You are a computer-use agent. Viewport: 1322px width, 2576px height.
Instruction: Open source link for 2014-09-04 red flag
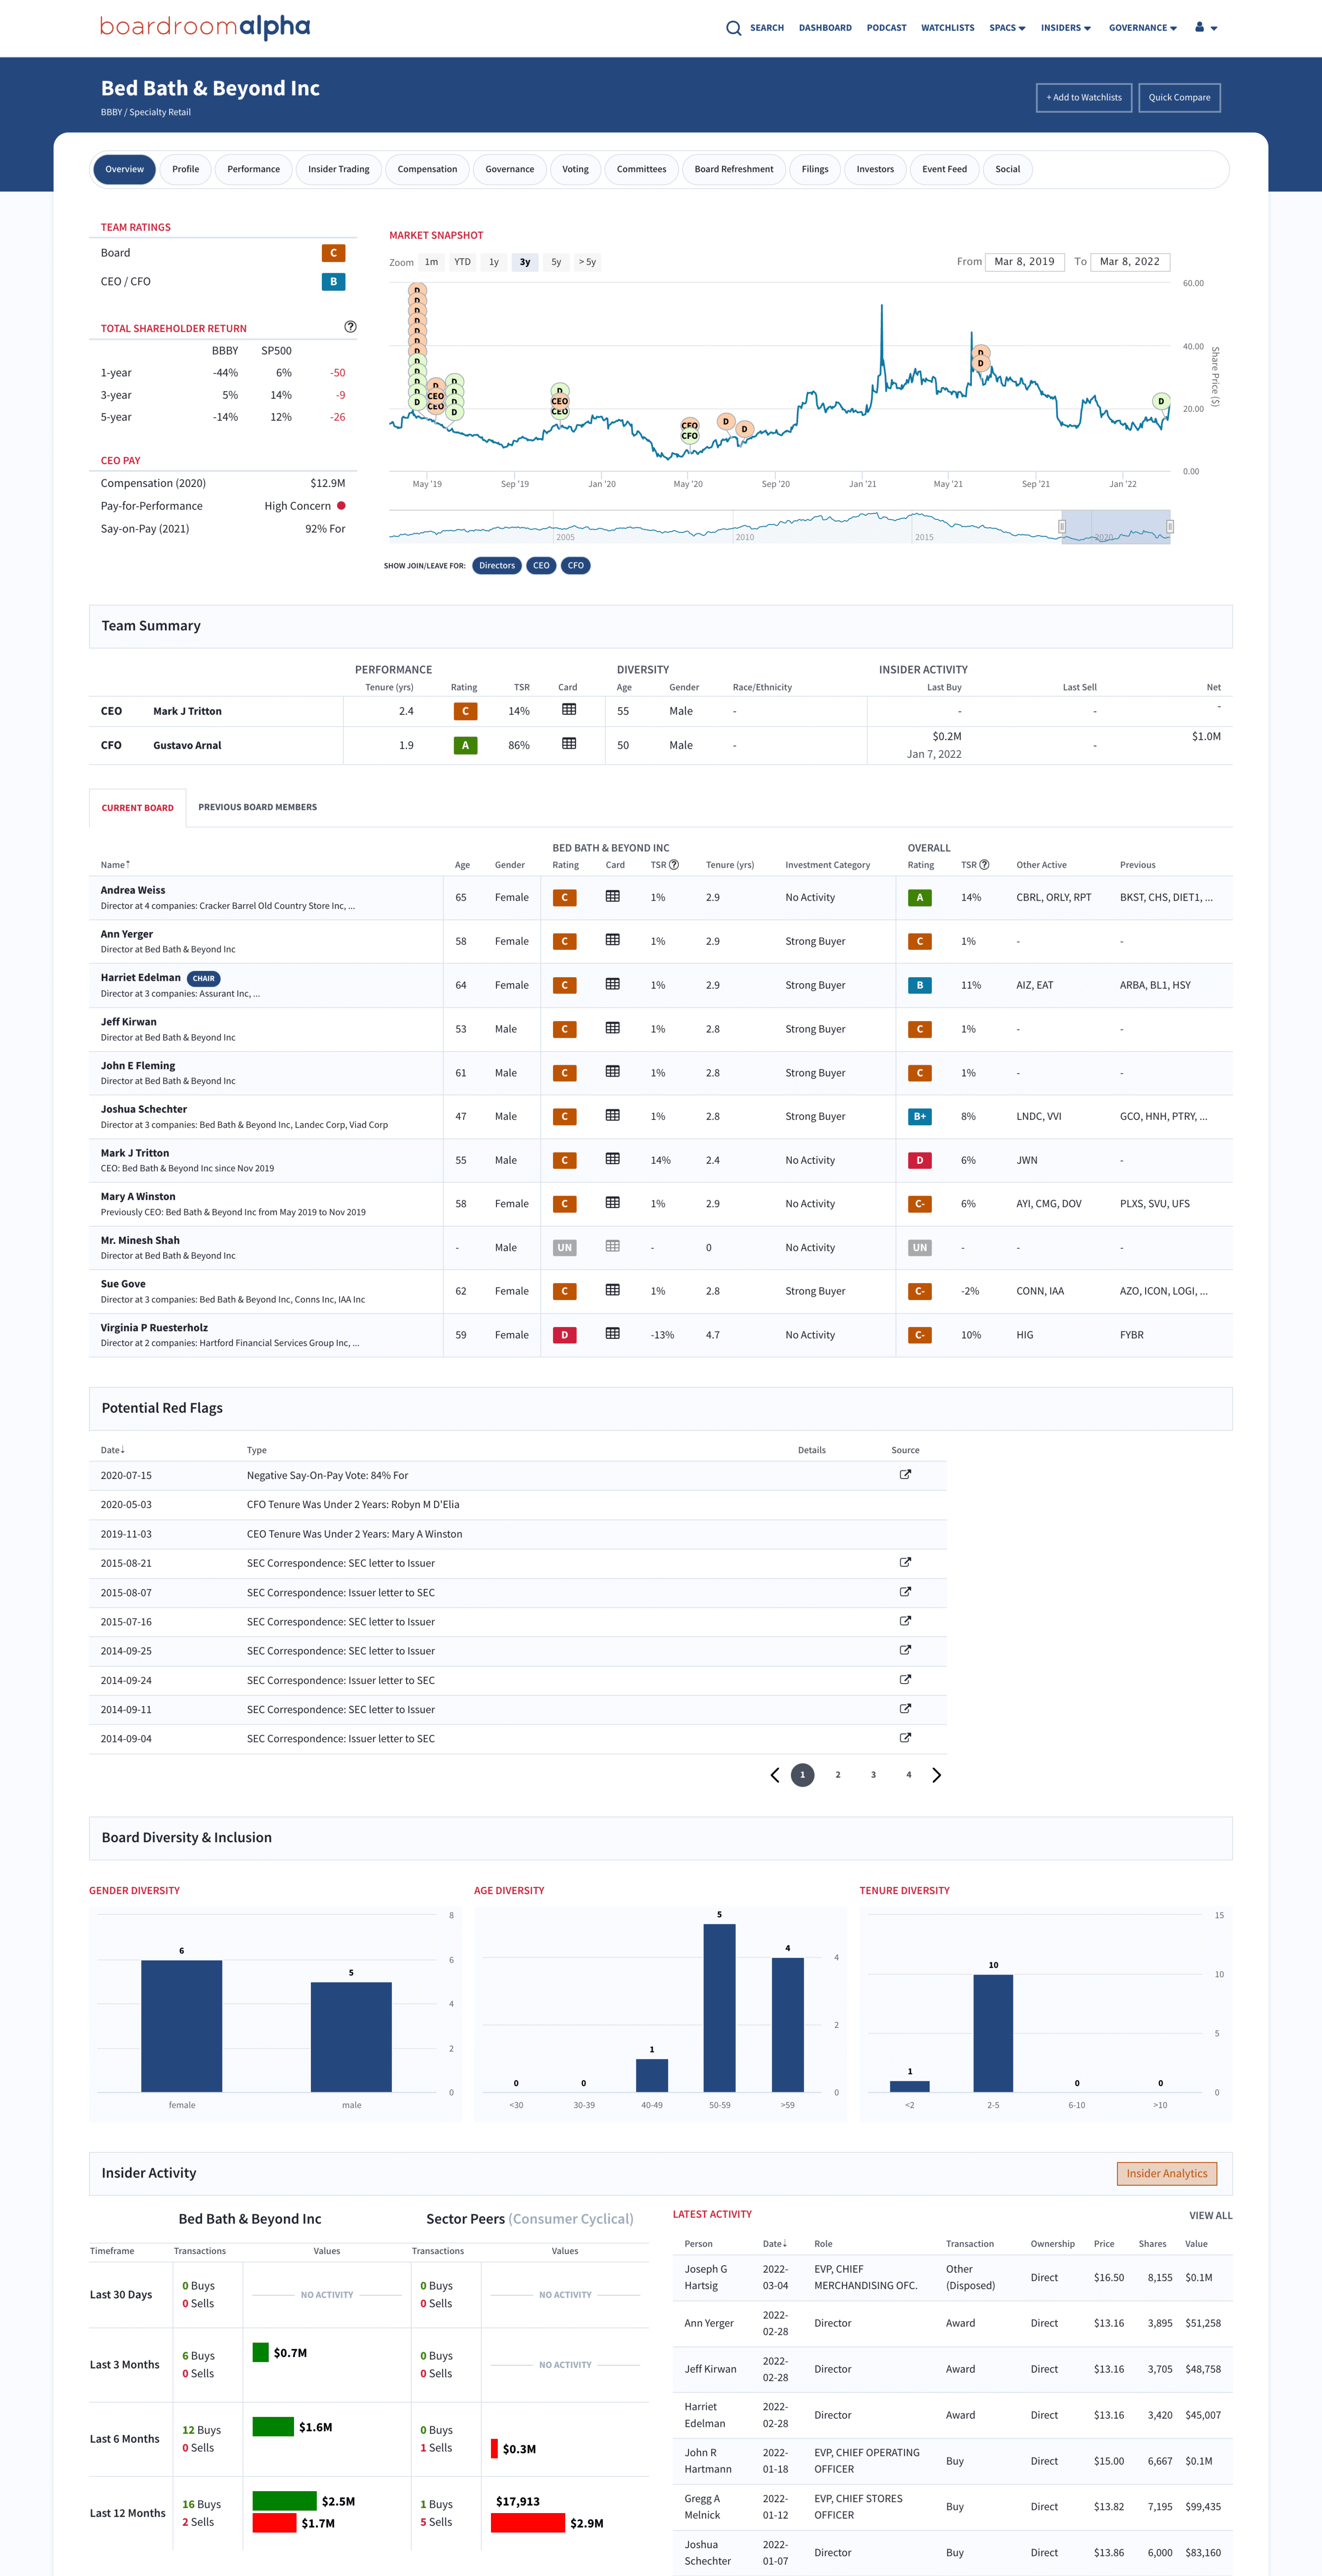[905, 1738]
